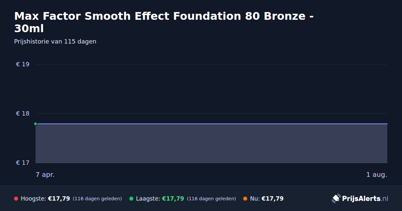Click 116 dagen geleden next to Hoogste
This screenshot has height=211, width=402.
pyautogui.click(x=97, y=199)
